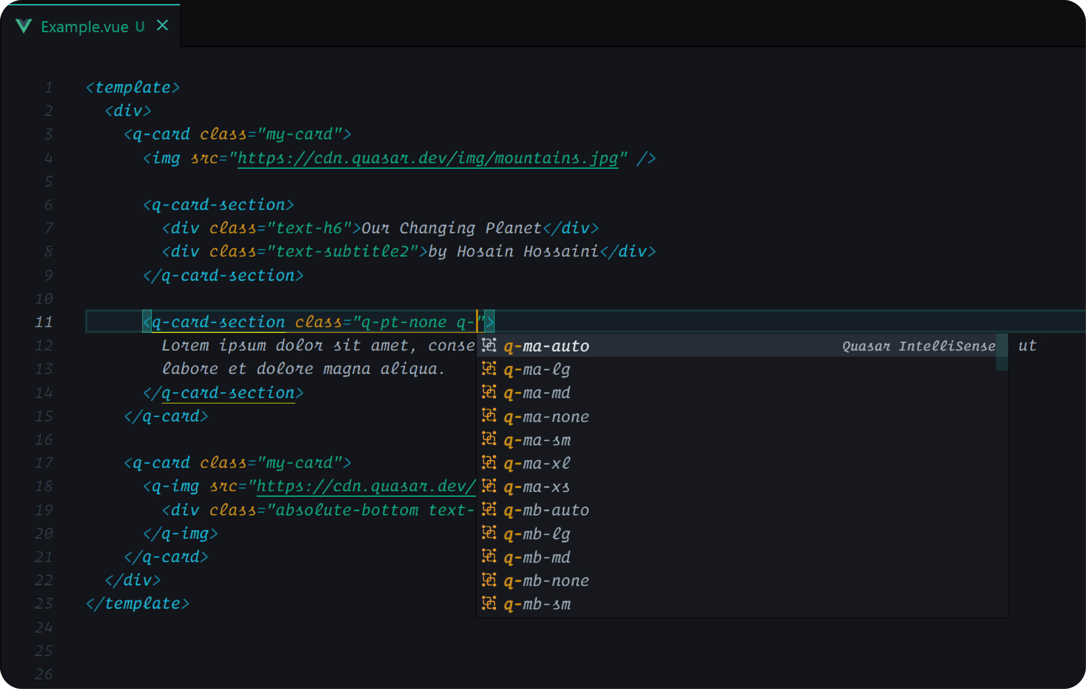Click the icon beside q-mb-lg

pos(489,533)
